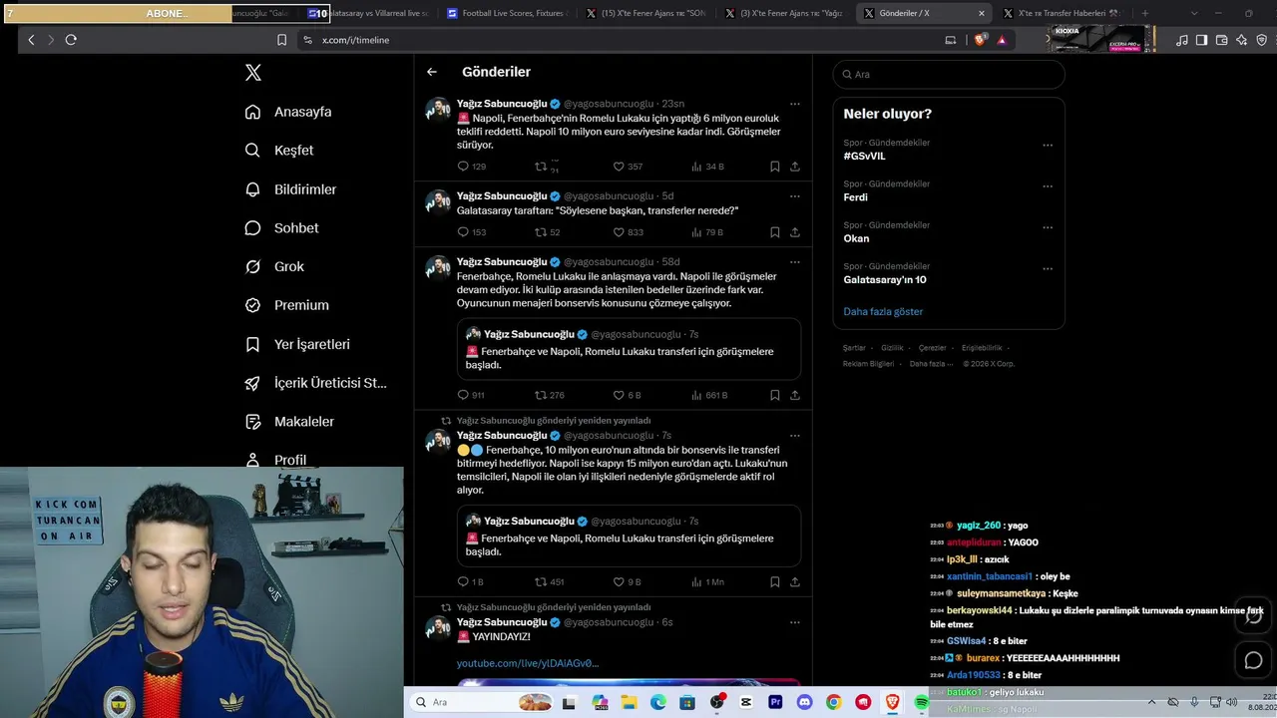
Task: Like the tweet with 6 B likes
Action: [x=619, y=395]
